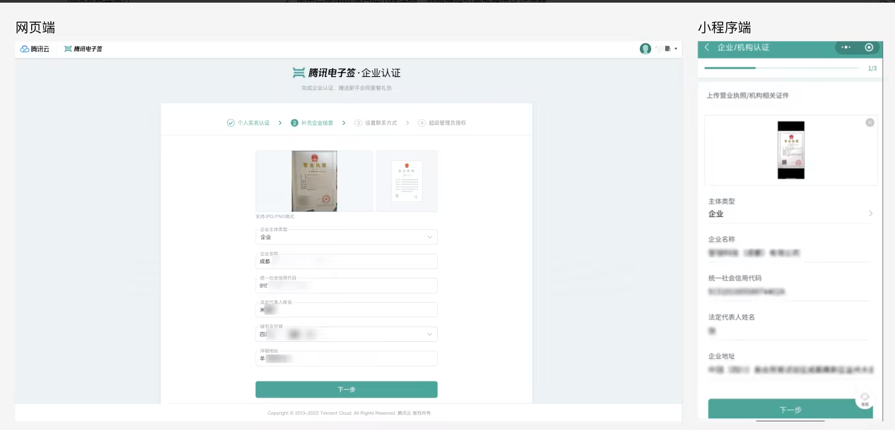Viewport: 895px width, 430px height.
Task: Open the user avatar in web header
Action: click(645, 48)
